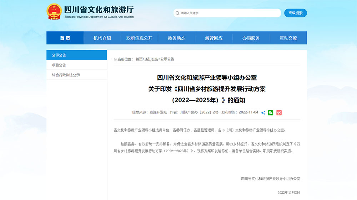Share article via Weibo icon
Screen dimensions: 357x200
[279, 112]
